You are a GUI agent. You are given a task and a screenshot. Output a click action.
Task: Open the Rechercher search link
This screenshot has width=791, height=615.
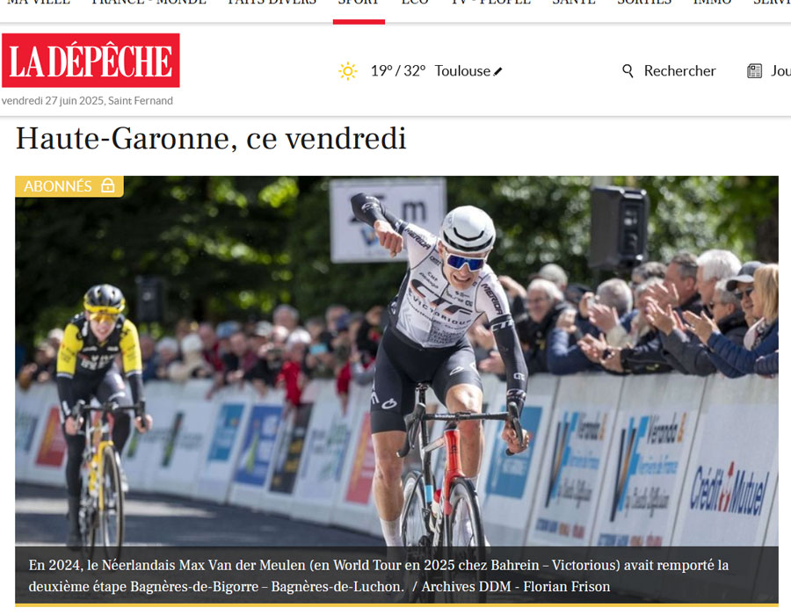point(679,71)
